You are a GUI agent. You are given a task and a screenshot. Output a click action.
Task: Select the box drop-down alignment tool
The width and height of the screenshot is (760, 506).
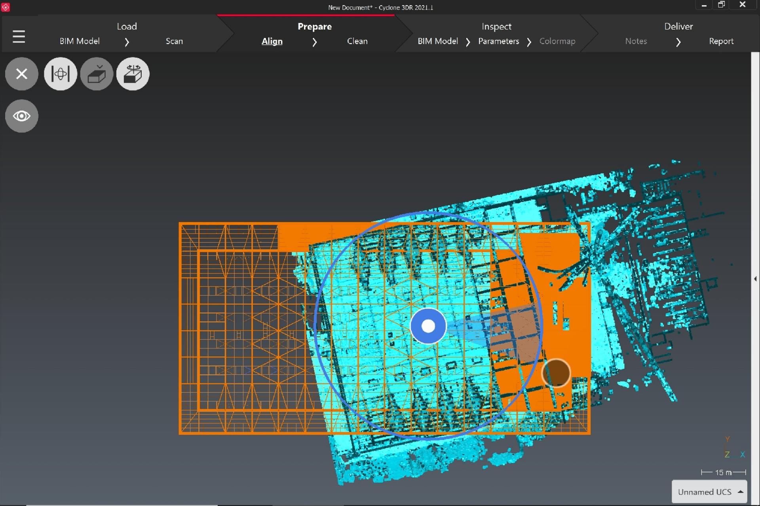[97, 74]
